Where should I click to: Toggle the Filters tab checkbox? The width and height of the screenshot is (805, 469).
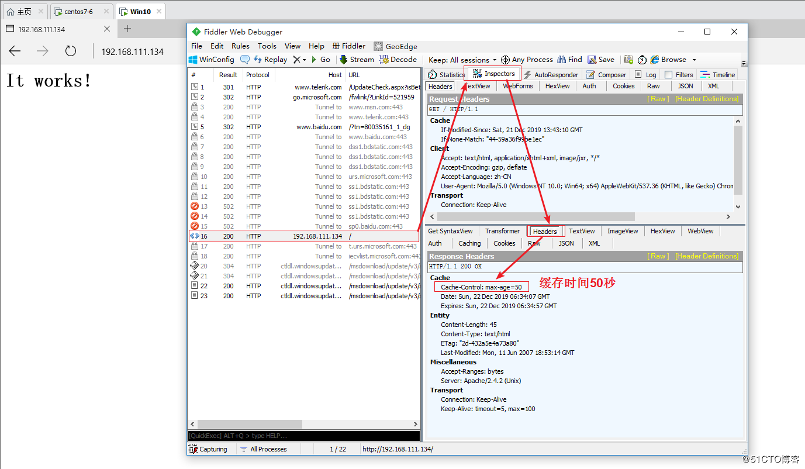pos(669,75)
